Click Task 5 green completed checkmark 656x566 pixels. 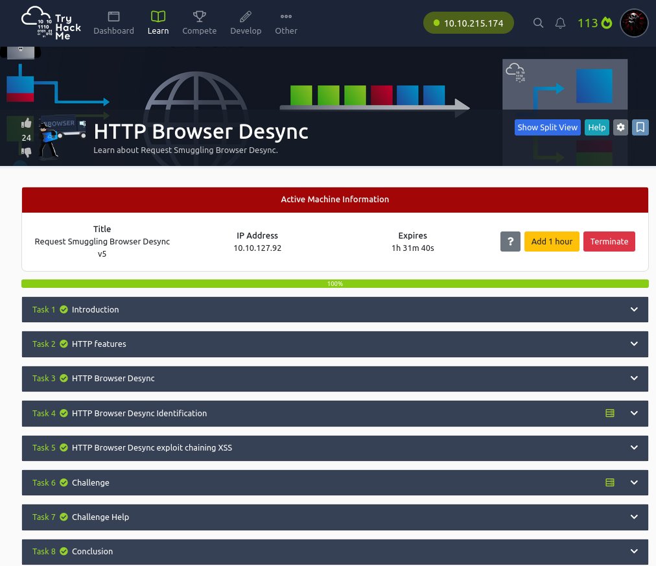(x=64, y=447)
